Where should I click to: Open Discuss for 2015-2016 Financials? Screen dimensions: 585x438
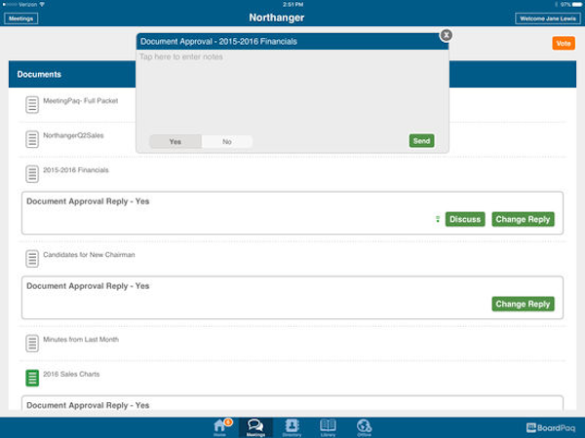(x=465, y=219)
